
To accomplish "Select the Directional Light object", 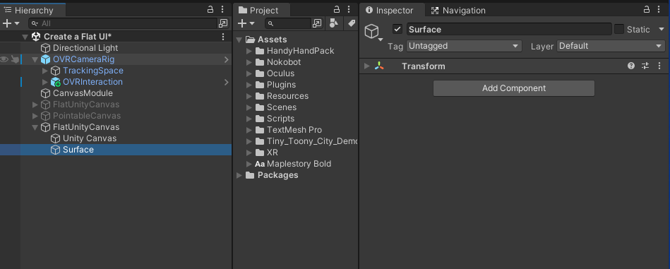I will pyautogui.click(x=85, y=48).
